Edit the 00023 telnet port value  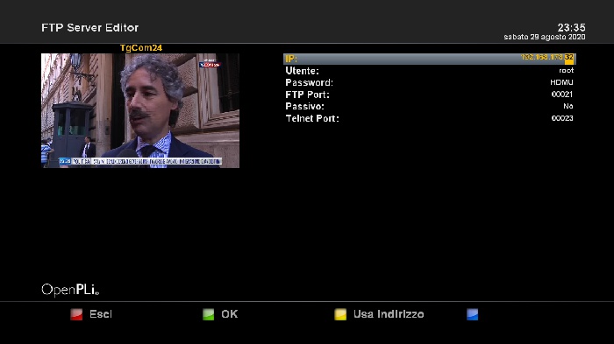coord(562,118)
